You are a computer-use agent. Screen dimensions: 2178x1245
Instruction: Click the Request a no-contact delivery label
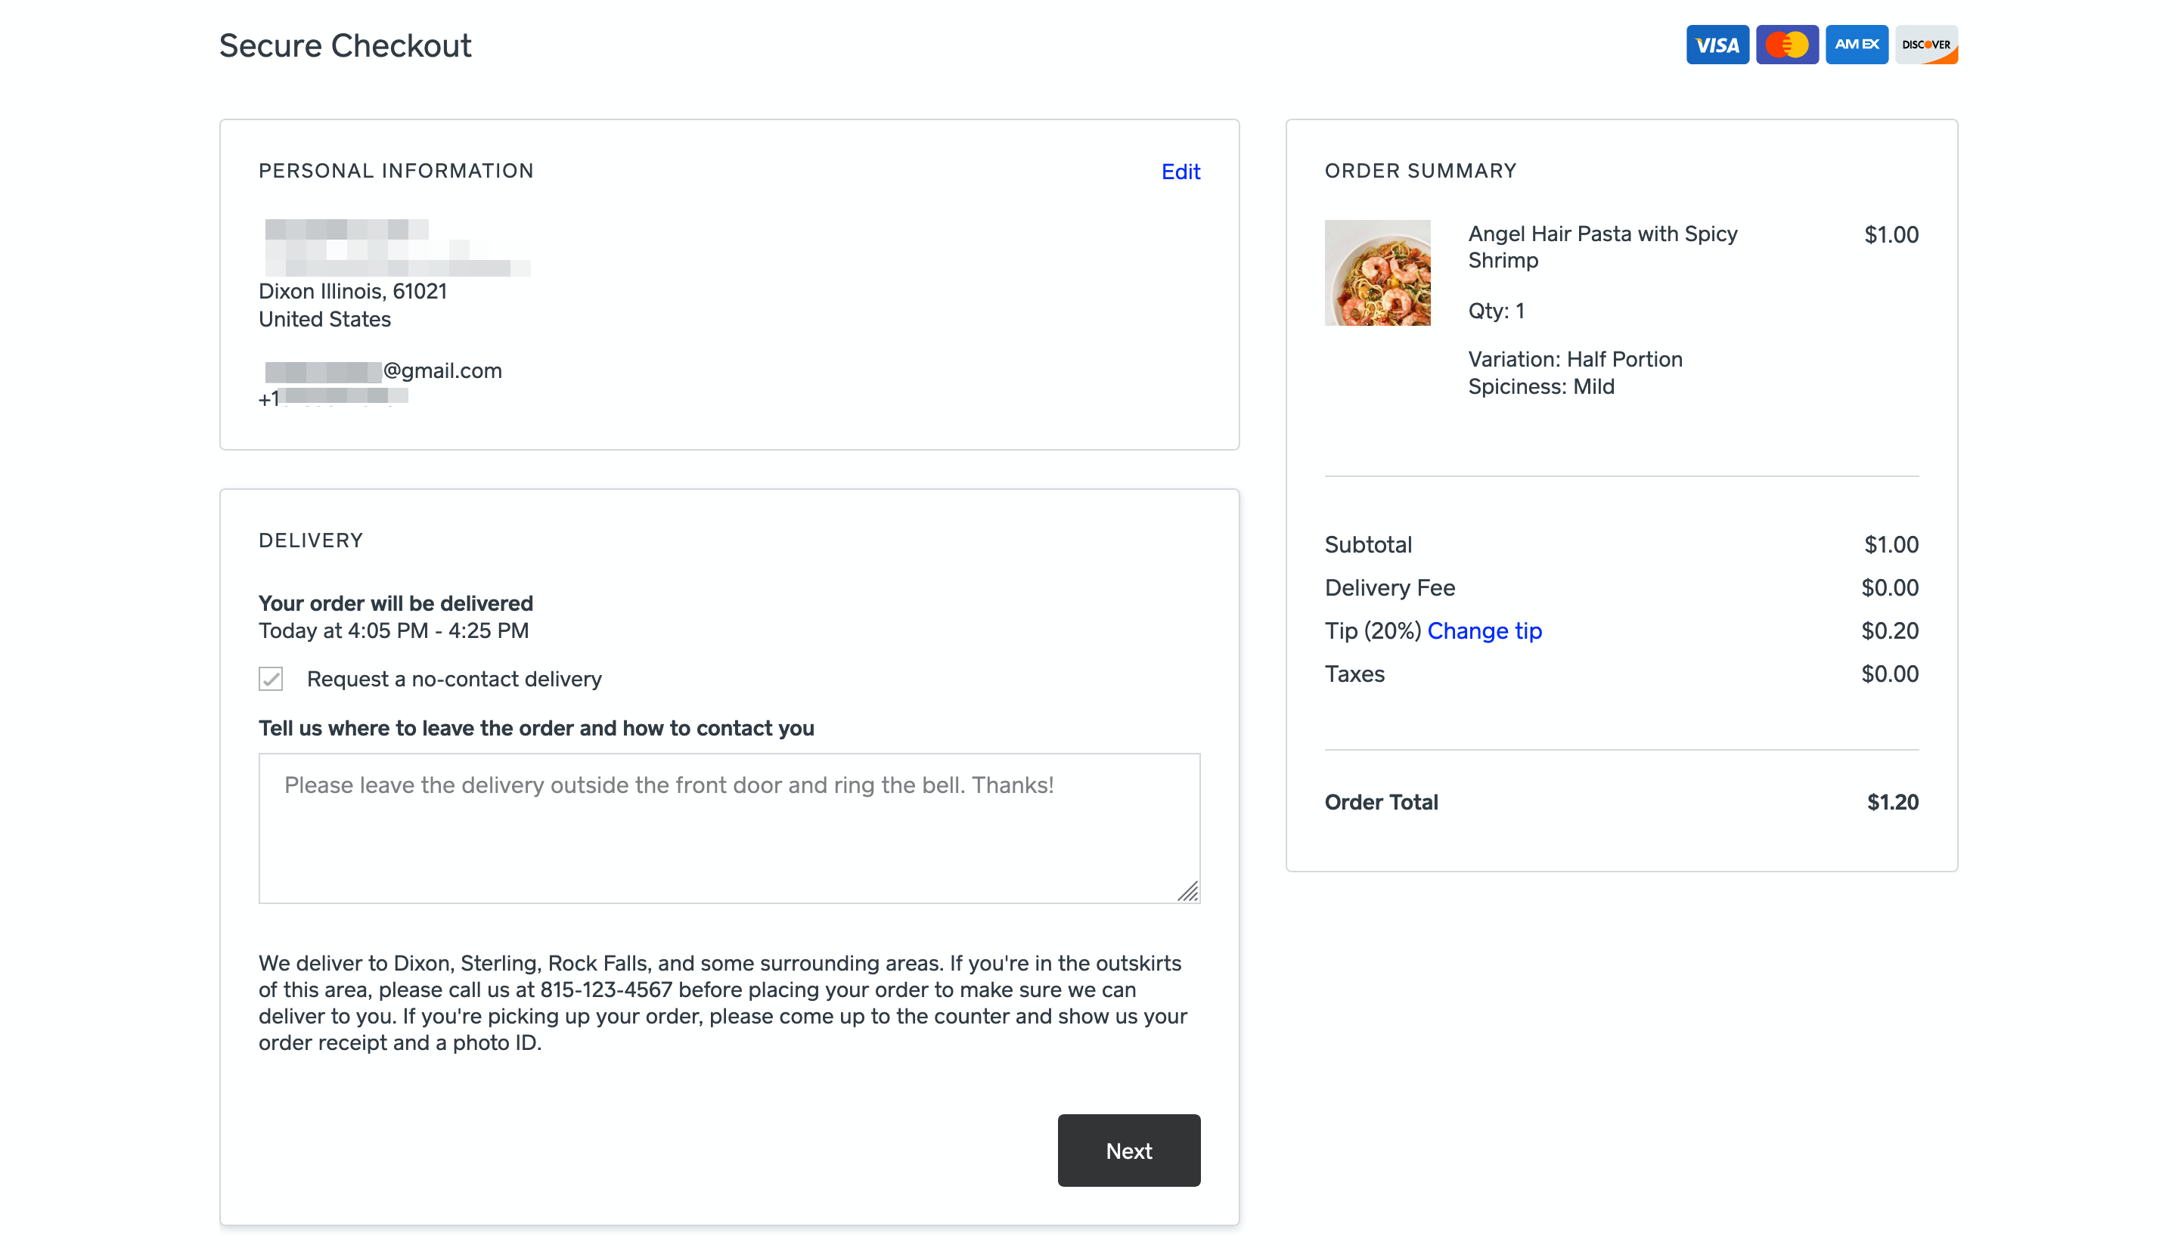455,679
